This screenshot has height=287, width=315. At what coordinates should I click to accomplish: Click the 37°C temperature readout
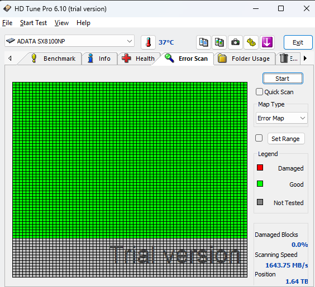tap(166, 42)
